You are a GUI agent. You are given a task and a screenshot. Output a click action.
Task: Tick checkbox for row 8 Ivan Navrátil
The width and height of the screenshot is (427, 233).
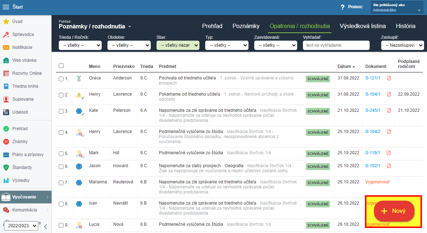click(61, 204)
